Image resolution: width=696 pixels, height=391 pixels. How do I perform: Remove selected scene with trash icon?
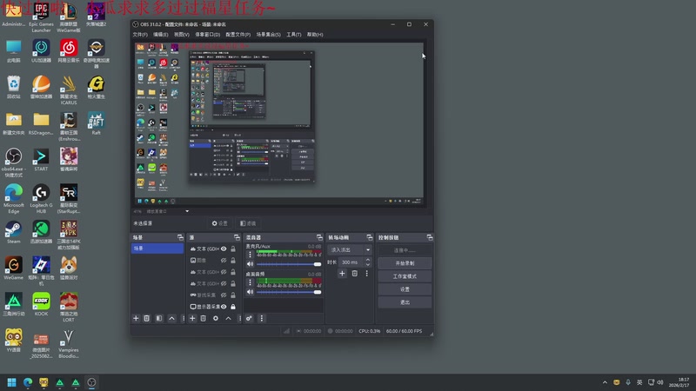click(146, 318)
